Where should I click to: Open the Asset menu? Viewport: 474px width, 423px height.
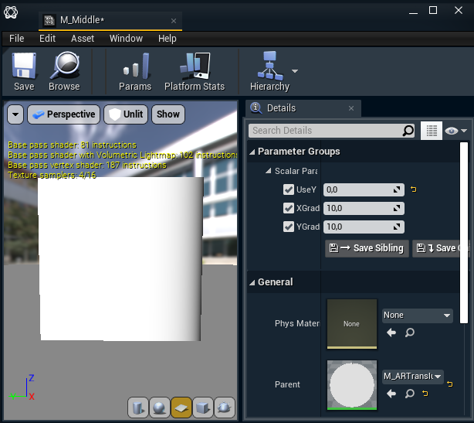pos(83,38)
